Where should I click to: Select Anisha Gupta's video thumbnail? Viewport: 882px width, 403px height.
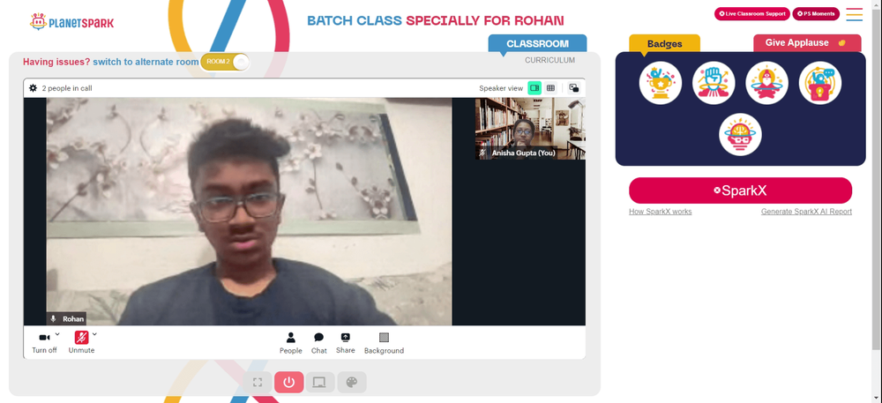point(530,129)
